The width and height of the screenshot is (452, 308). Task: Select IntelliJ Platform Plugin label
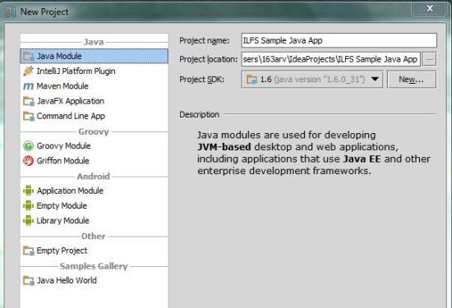click(76, 71)
